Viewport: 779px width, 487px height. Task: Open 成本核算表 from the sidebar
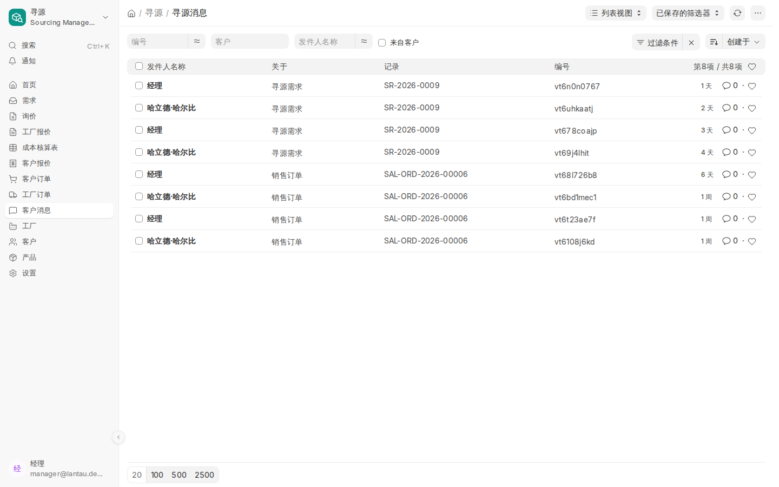(59, 148)
